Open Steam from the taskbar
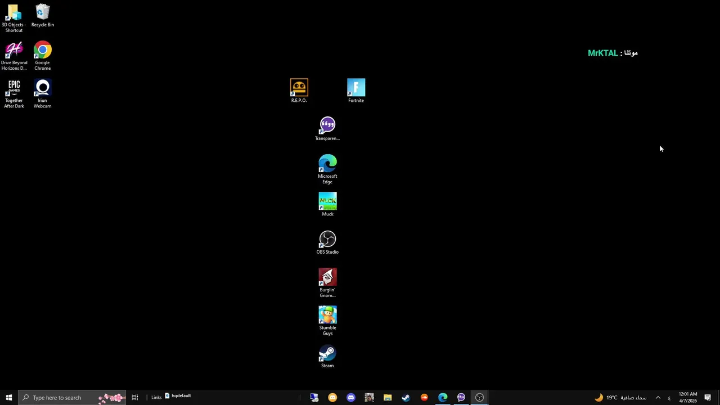This screenshot has width=720, height=405. (406, 398)
